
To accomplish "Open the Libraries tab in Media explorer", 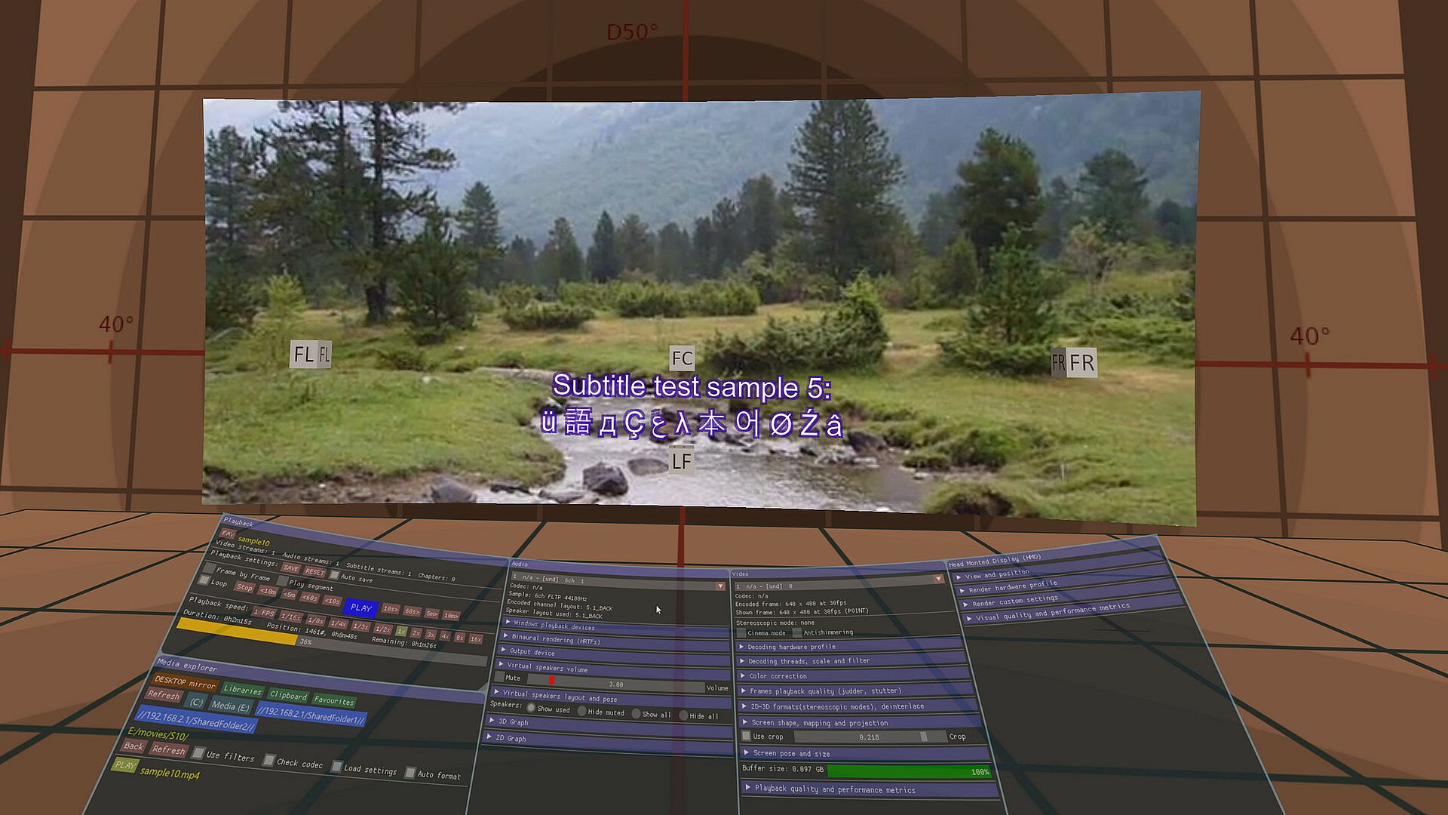I will point(242,690).
